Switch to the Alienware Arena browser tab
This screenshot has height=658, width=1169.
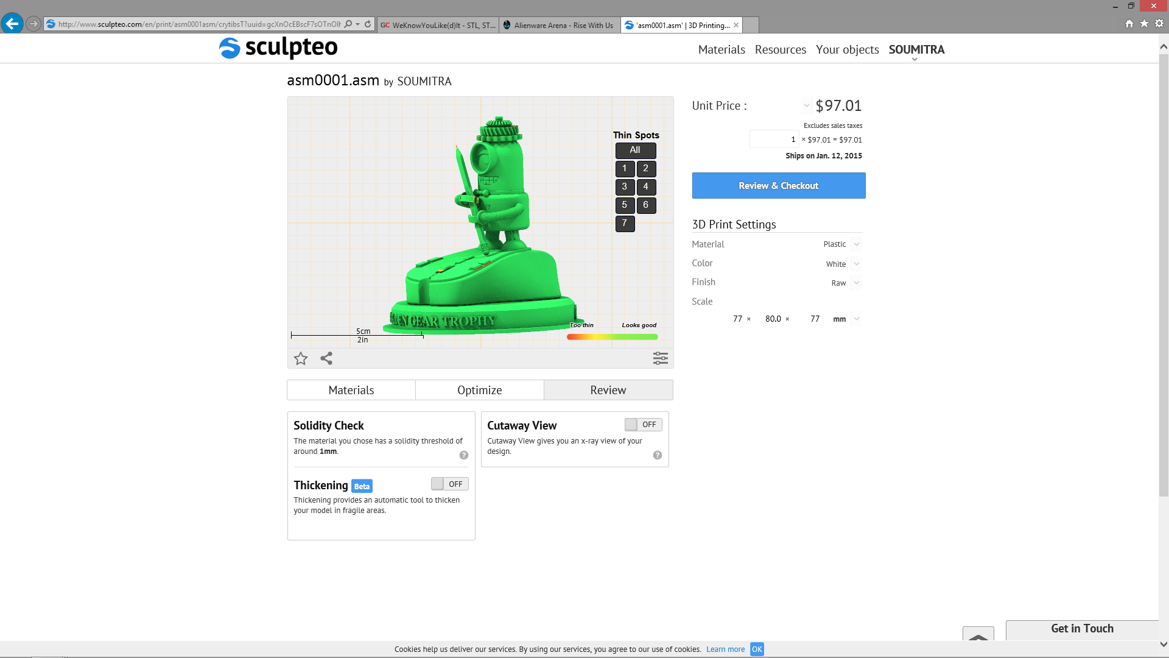560,25
